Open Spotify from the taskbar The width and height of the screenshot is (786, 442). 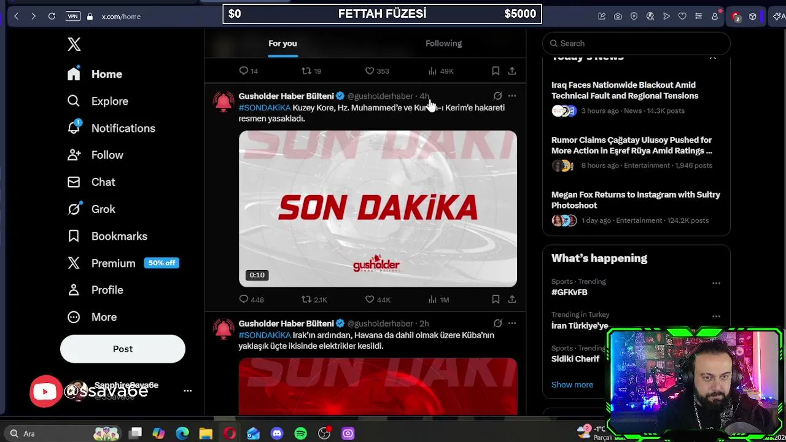click(x=300, y=433)
